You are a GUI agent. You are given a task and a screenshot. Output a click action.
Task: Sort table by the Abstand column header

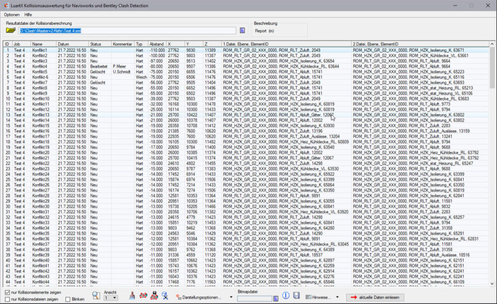tap(157, 44)
